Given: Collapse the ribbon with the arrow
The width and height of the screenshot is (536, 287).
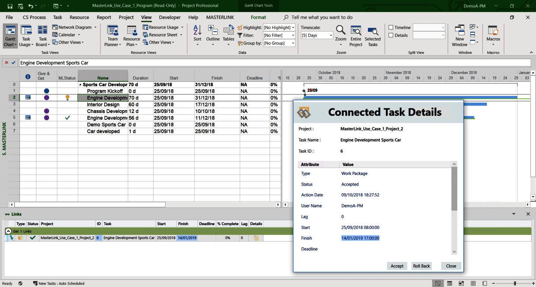Looking at the screenshot, I should tap(531, 52).
